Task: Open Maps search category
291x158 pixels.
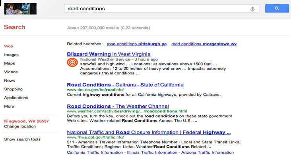Action: pyautogui.click(x=10, y=63)
